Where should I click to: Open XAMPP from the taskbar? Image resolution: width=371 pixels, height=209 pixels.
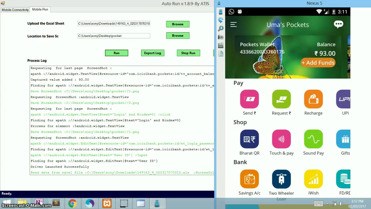point(107,203)
